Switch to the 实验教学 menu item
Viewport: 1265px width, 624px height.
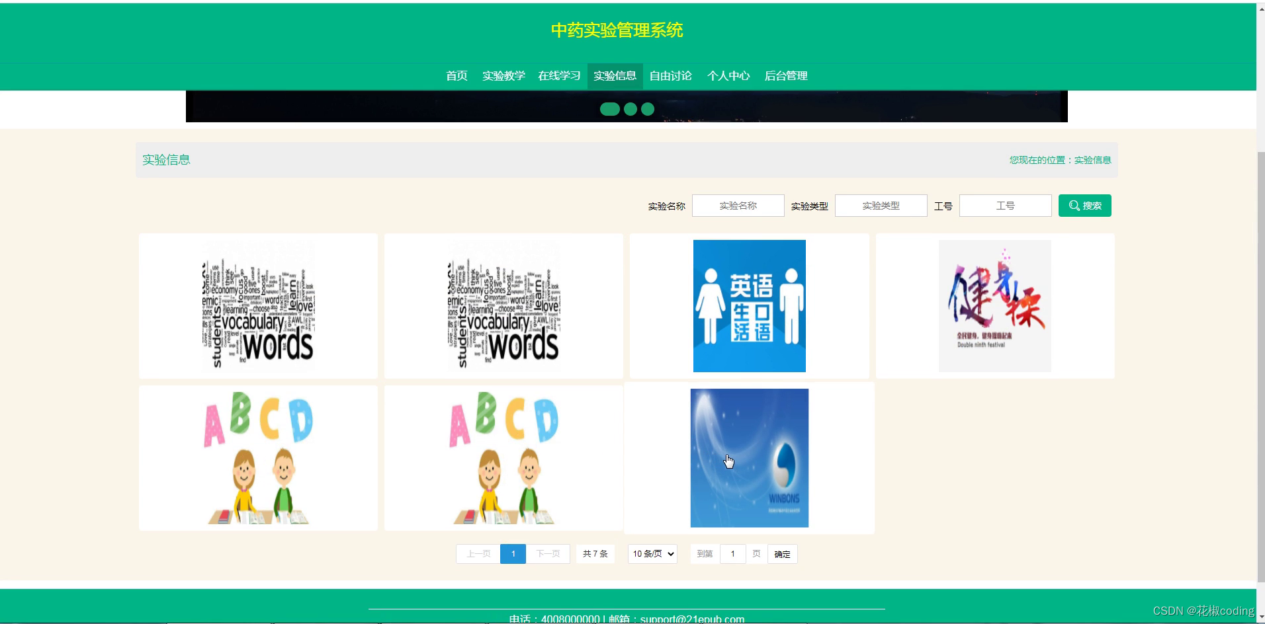point(503,76)
